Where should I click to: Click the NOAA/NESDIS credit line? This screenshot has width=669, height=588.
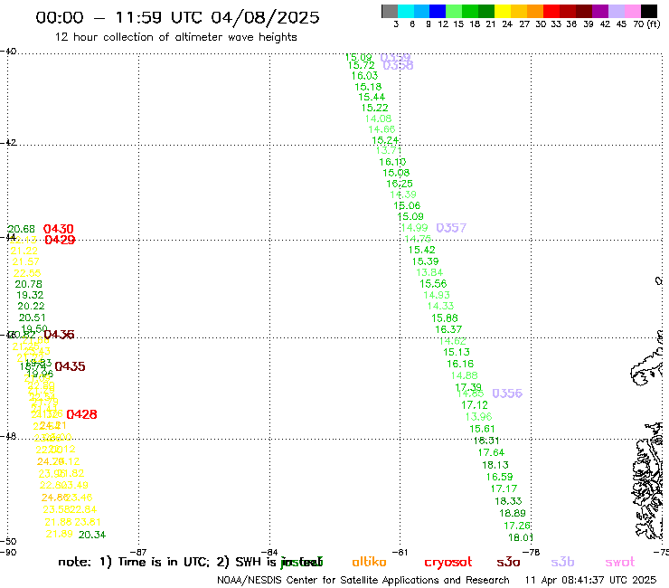363,581
